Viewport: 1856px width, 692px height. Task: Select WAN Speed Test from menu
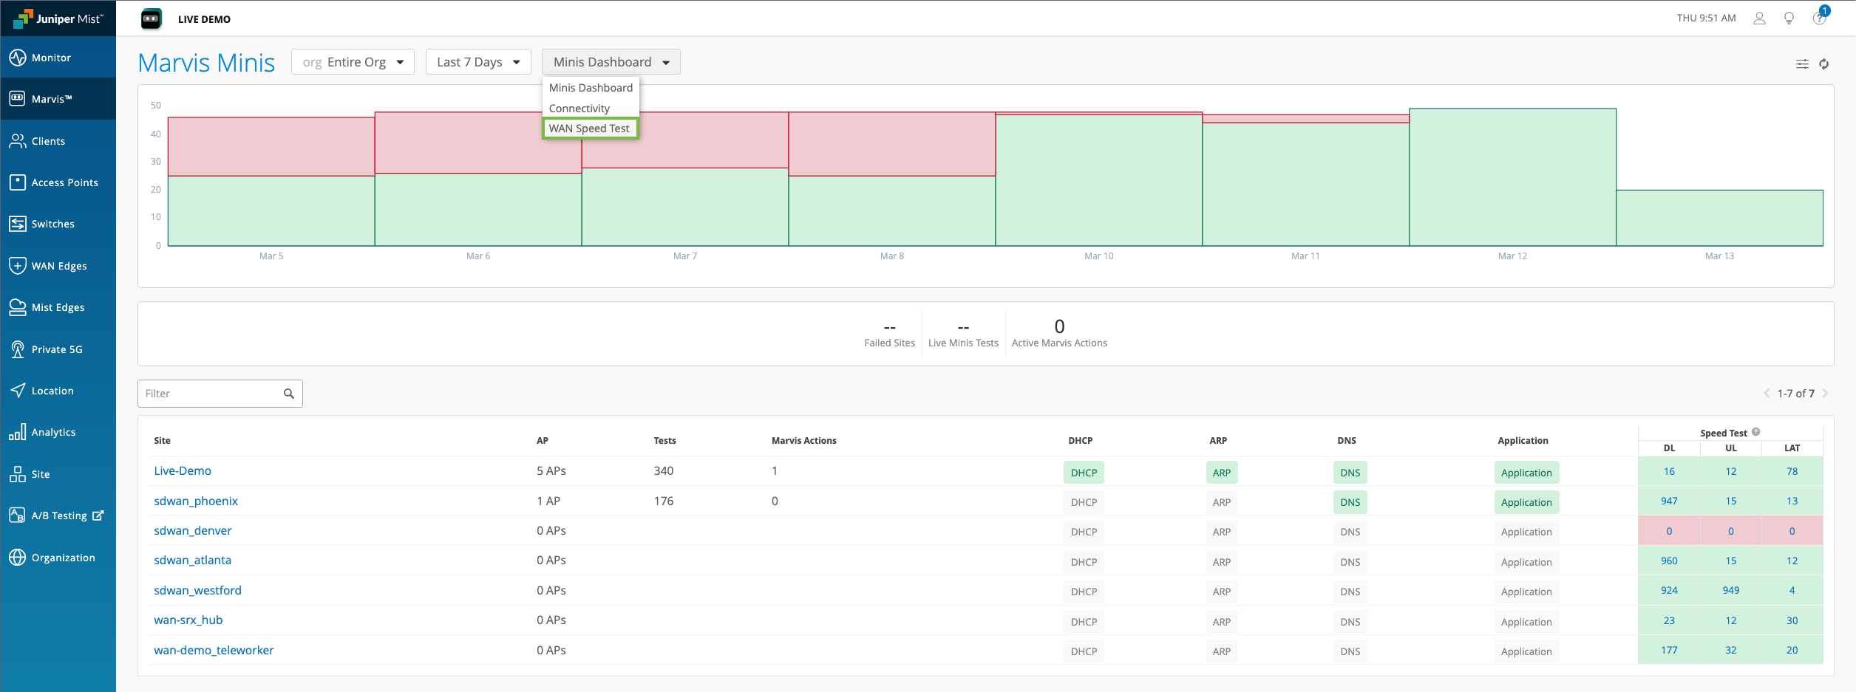(x=589, y=129)
